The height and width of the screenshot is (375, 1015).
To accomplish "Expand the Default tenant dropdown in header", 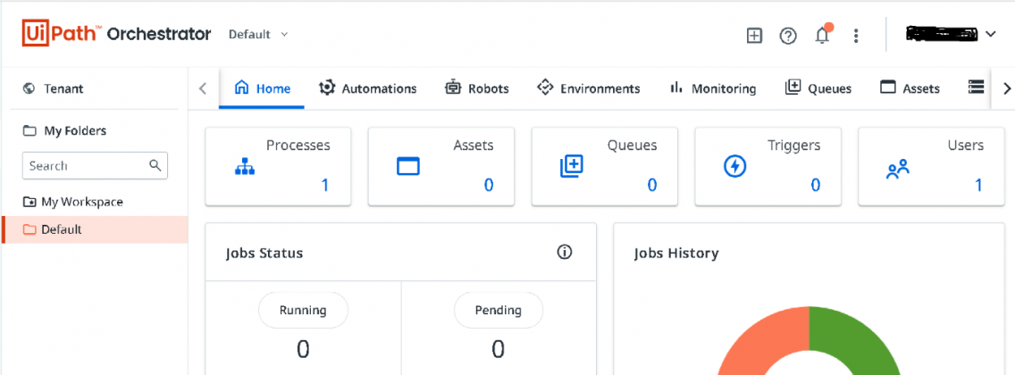I will (x=258, y=35).
